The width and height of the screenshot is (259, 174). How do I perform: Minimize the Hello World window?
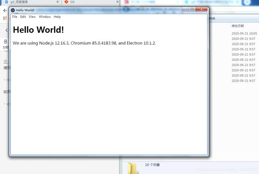point(185,9)
